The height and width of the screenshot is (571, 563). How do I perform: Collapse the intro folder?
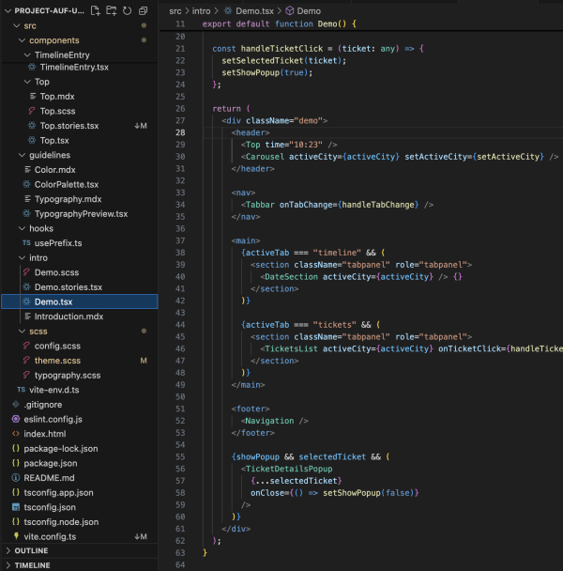(22, 258)
